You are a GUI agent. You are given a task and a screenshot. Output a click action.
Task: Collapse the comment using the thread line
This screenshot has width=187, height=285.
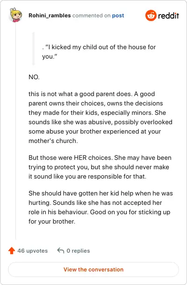pyautogui.click(x=15, y=131)
